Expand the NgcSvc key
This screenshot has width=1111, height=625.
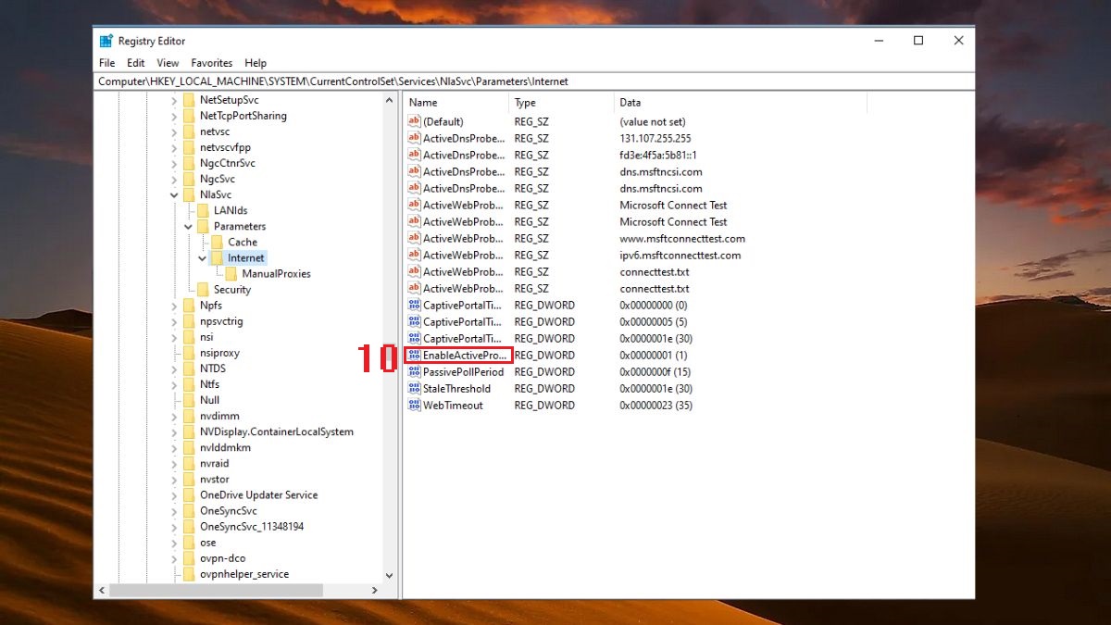(x=174, y=179)
